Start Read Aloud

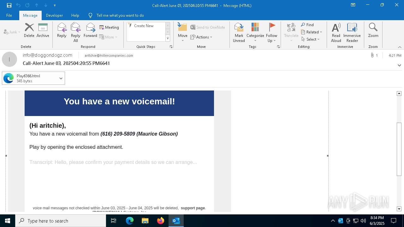tap(336, 32)
